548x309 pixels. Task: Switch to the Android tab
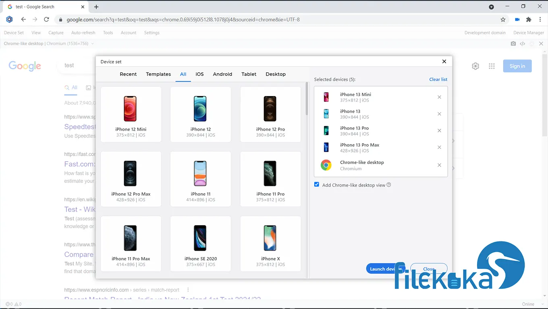tap(222, 74)
